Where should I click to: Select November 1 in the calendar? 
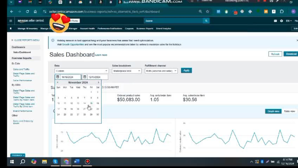[x=91, y=92]
